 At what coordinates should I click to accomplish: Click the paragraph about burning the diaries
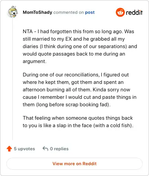point(80,89)
